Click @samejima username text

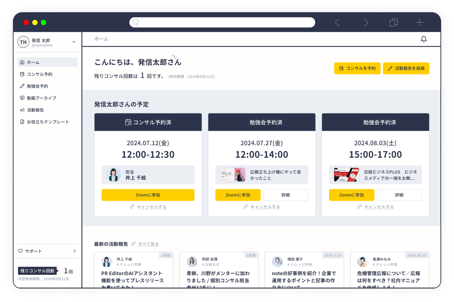tap(42, 45)
